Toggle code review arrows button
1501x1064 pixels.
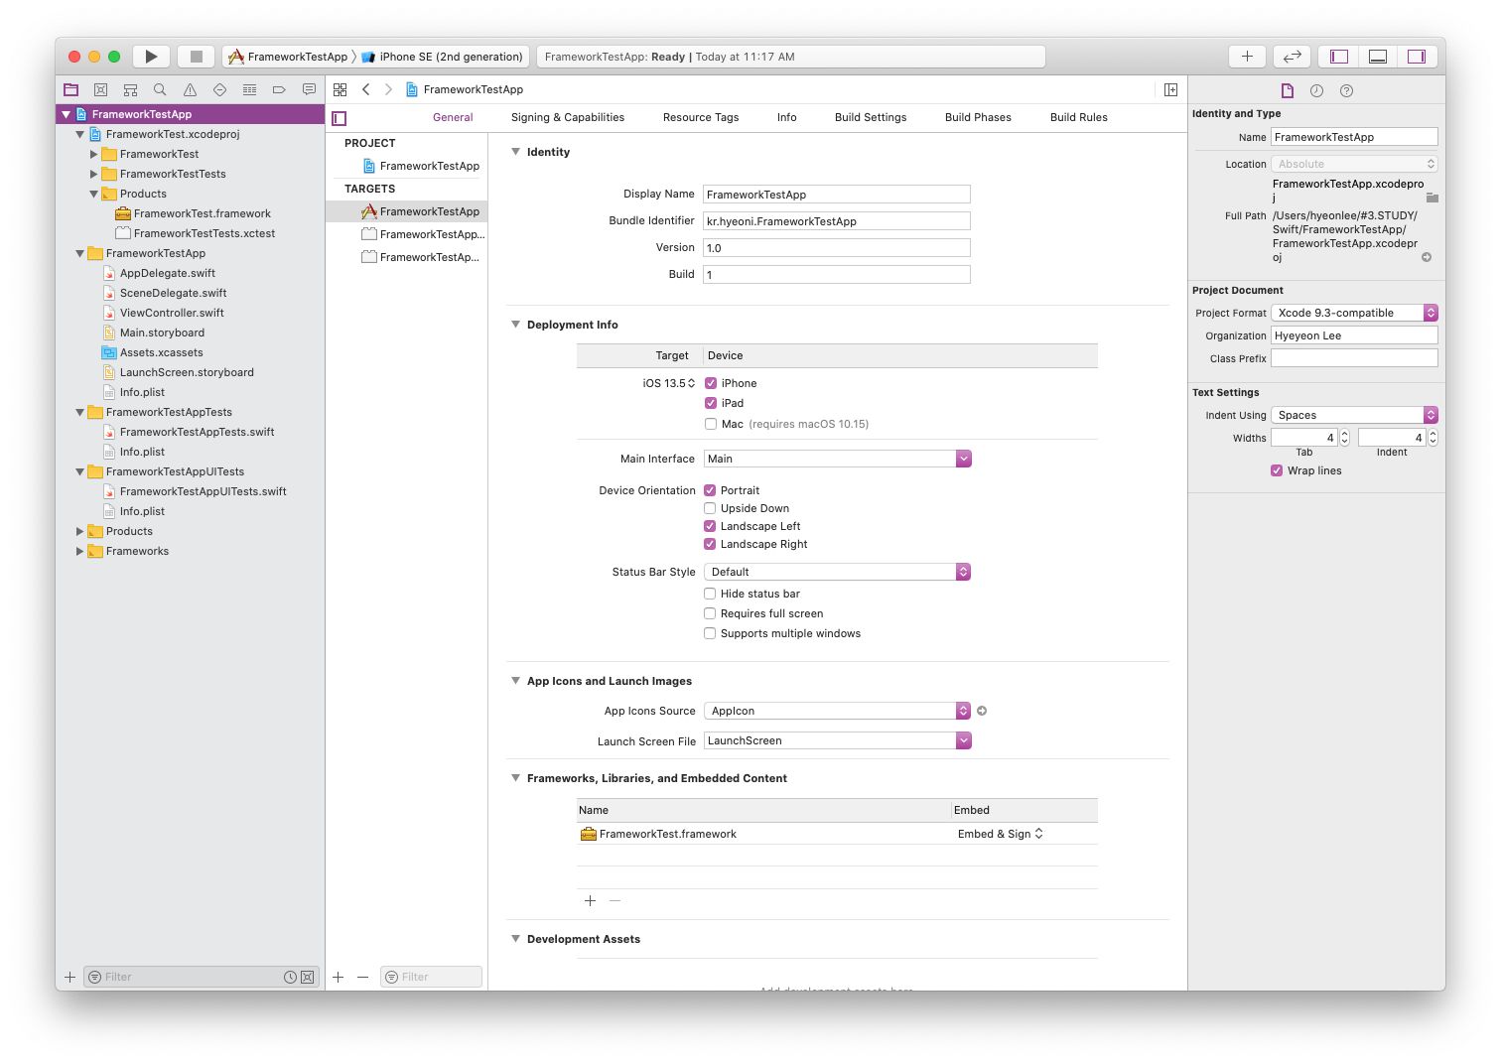[1293, 57]
